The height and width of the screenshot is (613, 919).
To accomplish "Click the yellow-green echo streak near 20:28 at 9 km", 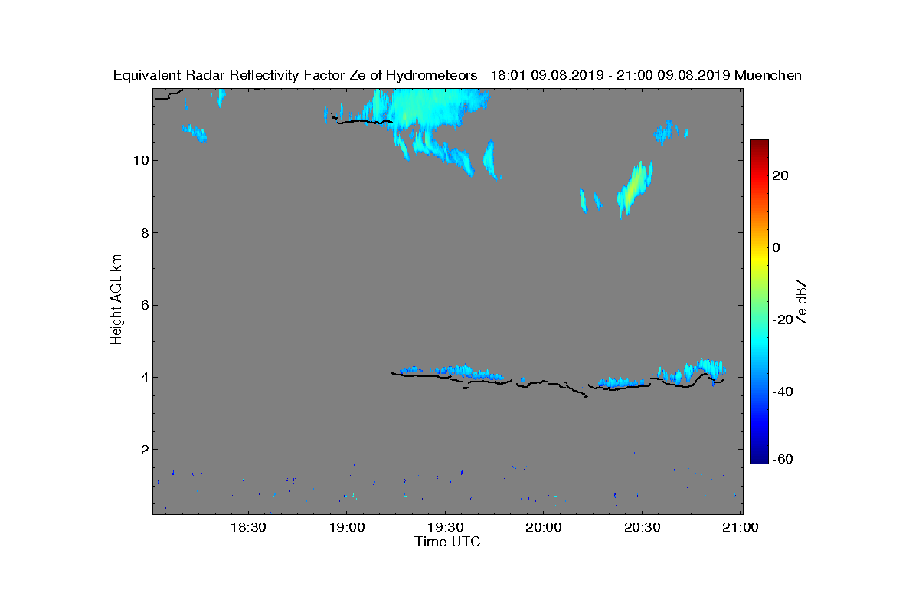I will coord(635,188).
